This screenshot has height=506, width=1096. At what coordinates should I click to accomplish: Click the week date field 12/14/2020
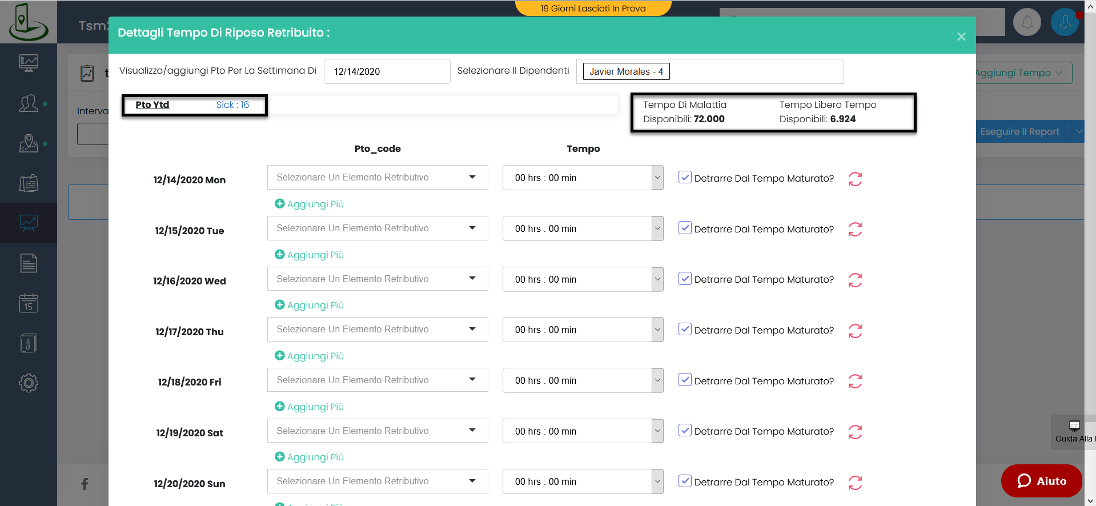tap(387, 71)
